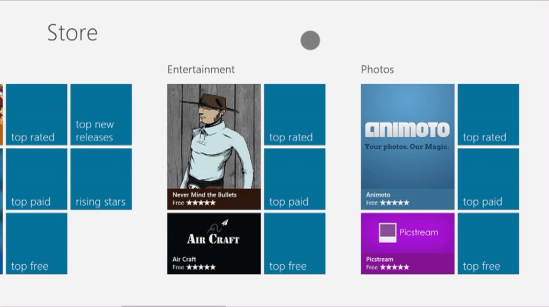Screen dimensions: 549x307
Task: Click the Picstream logo icon
Action: [x=388, y=233]
